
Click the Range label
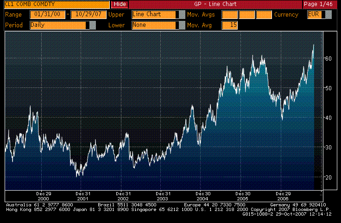pyautogui.click(x=13, y=14)
